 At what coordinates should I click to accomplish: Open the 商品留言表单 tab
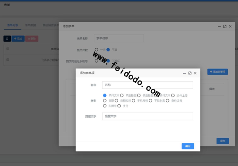[x=51, y=25]
